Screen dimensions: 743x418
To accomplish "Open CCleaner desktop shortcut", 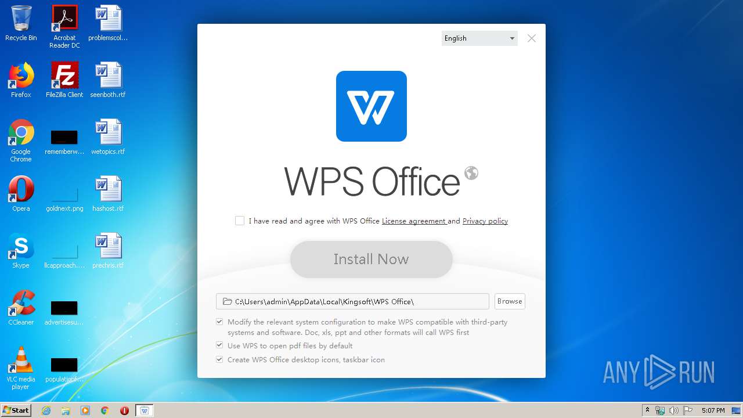I will 21,308.
